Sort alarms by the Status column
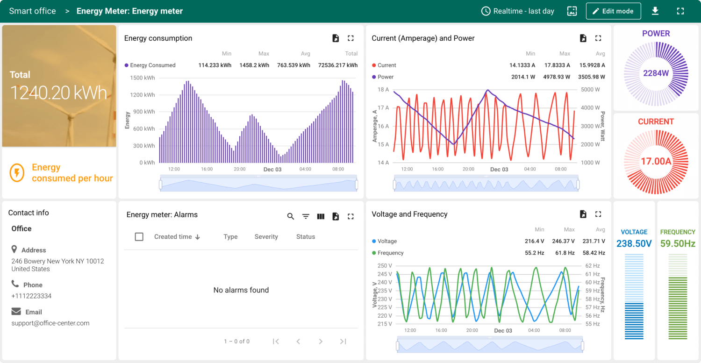 click(306, 237)
